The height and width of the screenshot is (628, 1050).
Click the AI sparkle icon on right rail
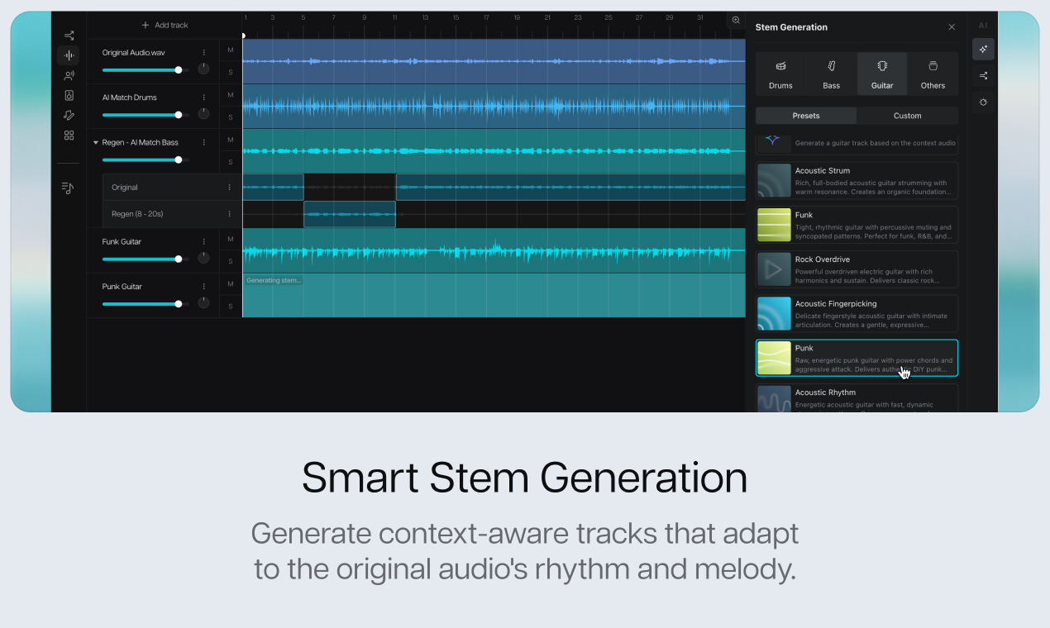983,50
